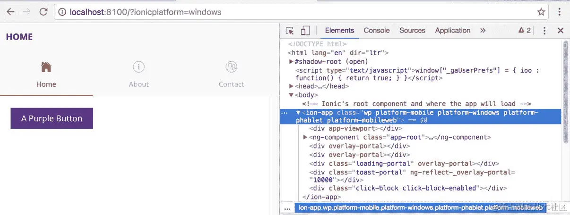Select the About tab in the app
This screenshot has height=215, width=570.
point(138,75)
